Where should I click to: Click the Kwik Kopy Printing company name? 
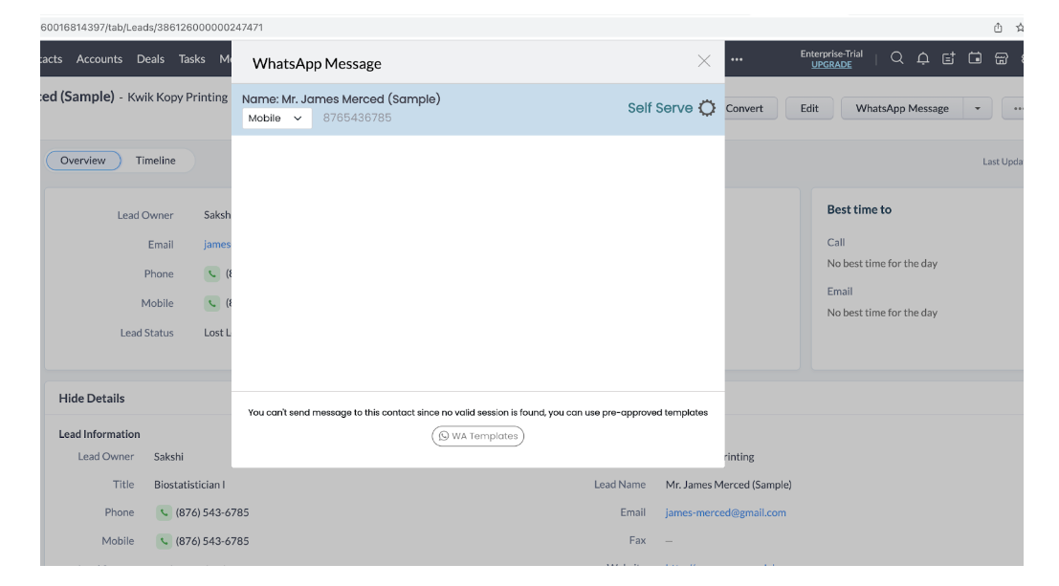coord(178,98)
